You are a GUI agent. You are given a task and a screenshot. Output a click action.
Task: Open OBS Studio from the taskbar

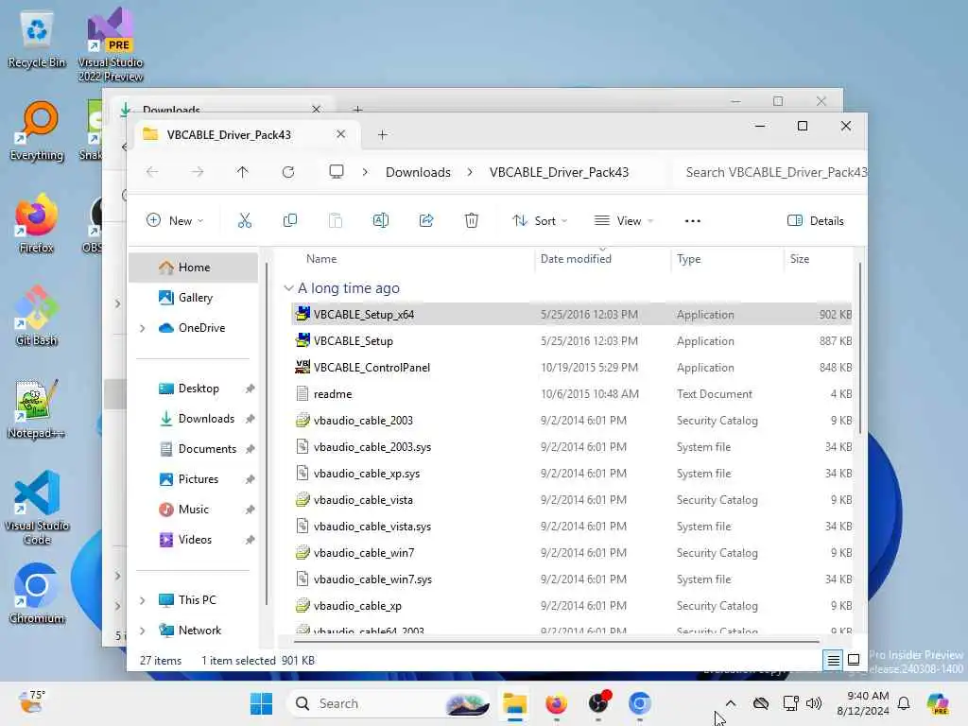598,703
